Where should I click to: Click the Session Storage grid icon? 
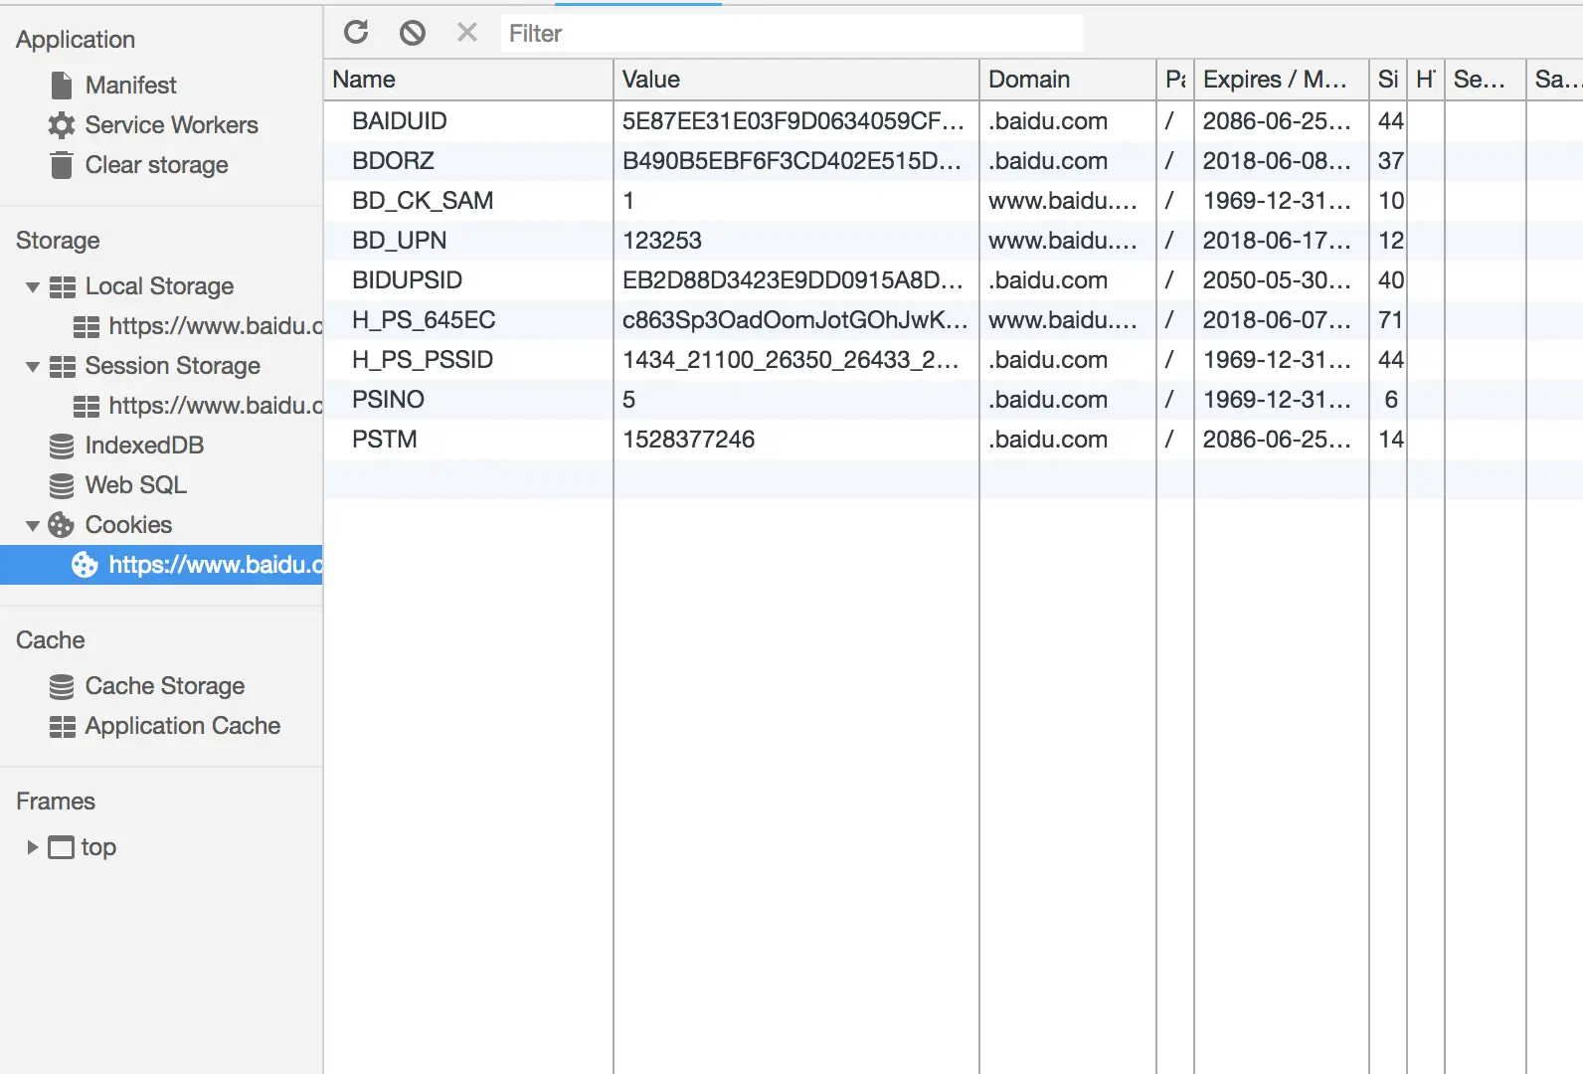pos(63,367)
